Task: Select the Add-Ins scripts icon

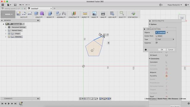Action: coord(112,13)
